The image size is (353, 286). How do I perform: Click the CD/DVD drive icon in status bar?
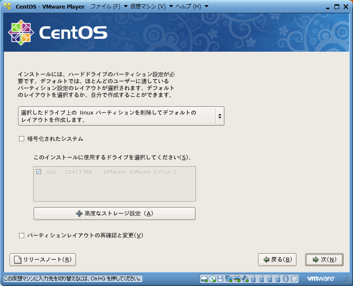(x=212, y=279)
